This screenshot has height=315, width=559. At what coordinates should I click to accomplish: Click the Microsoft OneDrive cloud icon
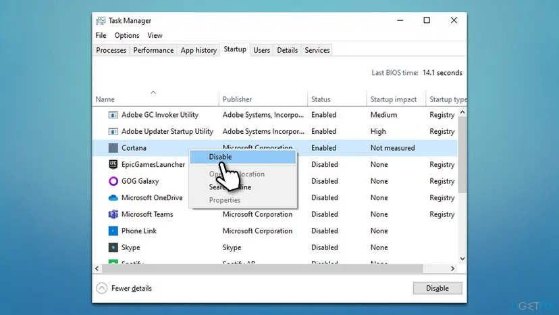pos(113,197)
